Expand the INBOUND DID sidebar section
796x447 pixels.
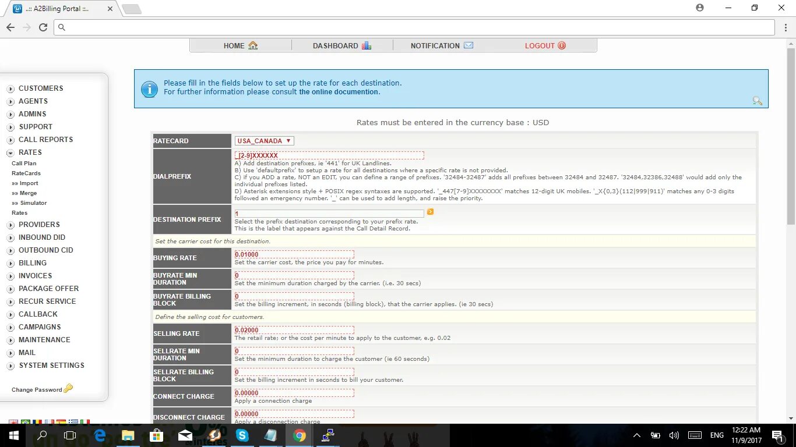pos(10,237)
